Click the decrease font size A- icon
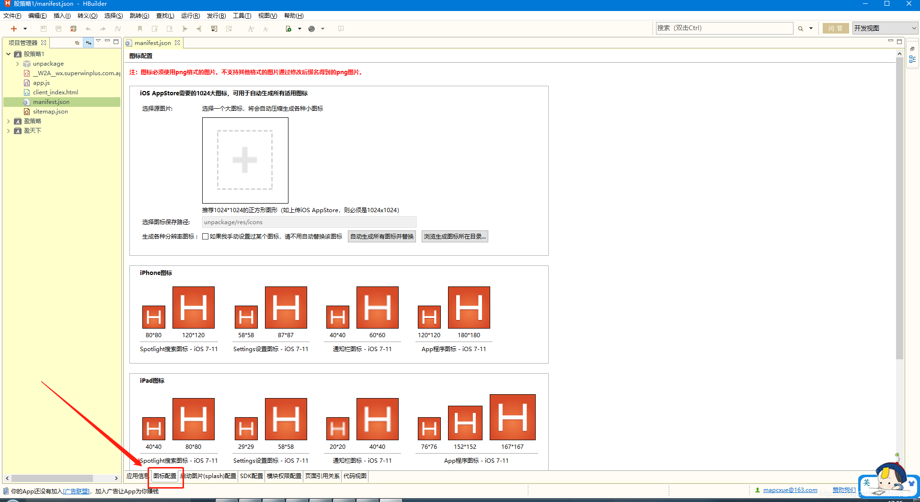 [265, 29]
